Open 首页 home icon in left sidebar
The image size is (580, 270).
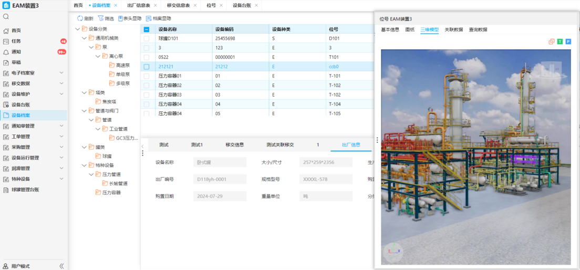(x=6, y=30)
